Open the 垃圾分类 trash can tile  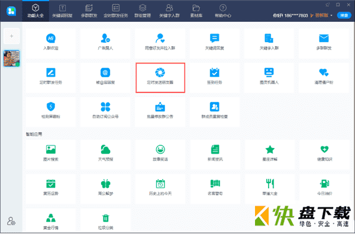point(105,221)
